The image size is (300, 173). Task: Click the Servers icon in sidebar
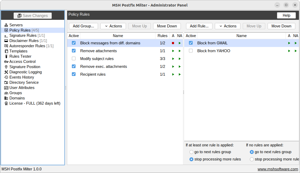point(6,25)
